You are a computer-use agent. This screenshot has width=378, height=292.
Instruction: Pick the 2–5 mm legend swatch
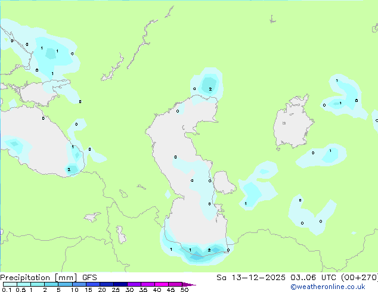[x=51, y=284]
